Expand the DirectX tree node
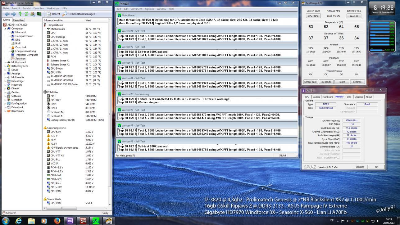Image resolution: width=400 pixels, height=225 pixels. pos(5,88)
